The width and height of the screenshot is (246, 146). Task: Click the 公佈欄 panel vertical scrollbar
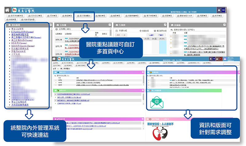click(x=111, y=32)
